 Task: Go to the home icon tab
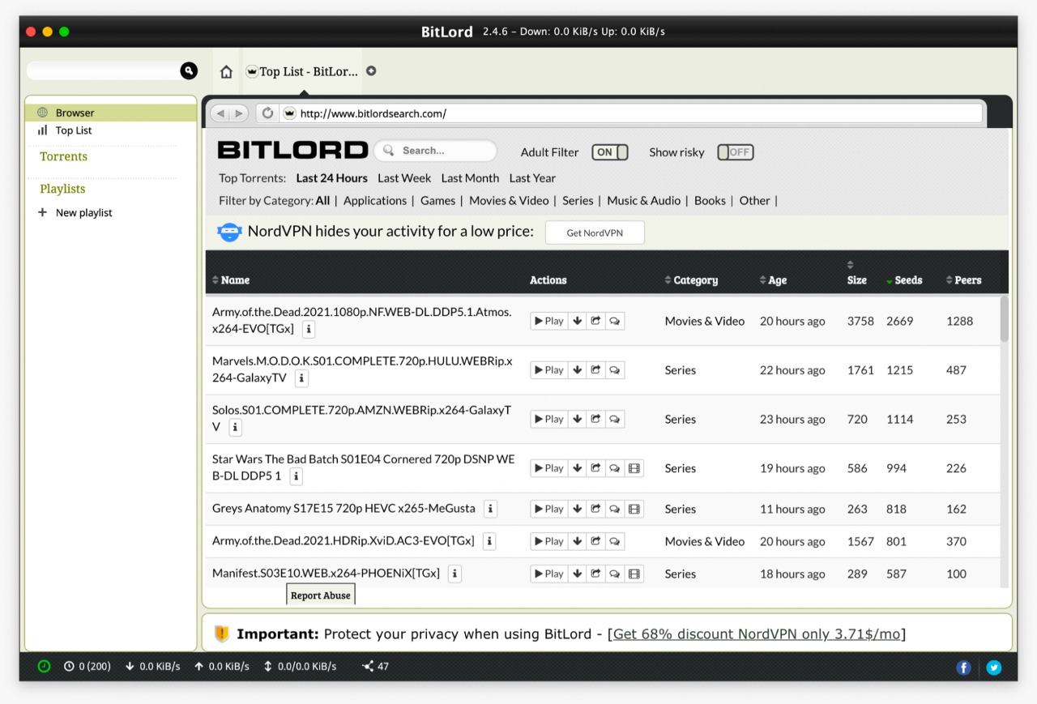coord(227,72)
